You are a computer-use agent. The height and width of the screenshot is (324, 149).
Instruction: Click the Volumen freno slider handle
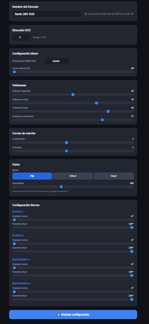(108, 111)
